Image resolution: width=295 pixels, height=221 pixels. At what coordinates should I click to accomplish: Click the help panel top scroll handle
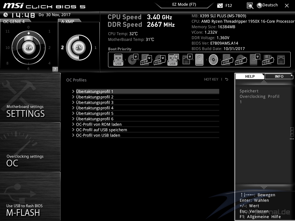click(264, 81)
